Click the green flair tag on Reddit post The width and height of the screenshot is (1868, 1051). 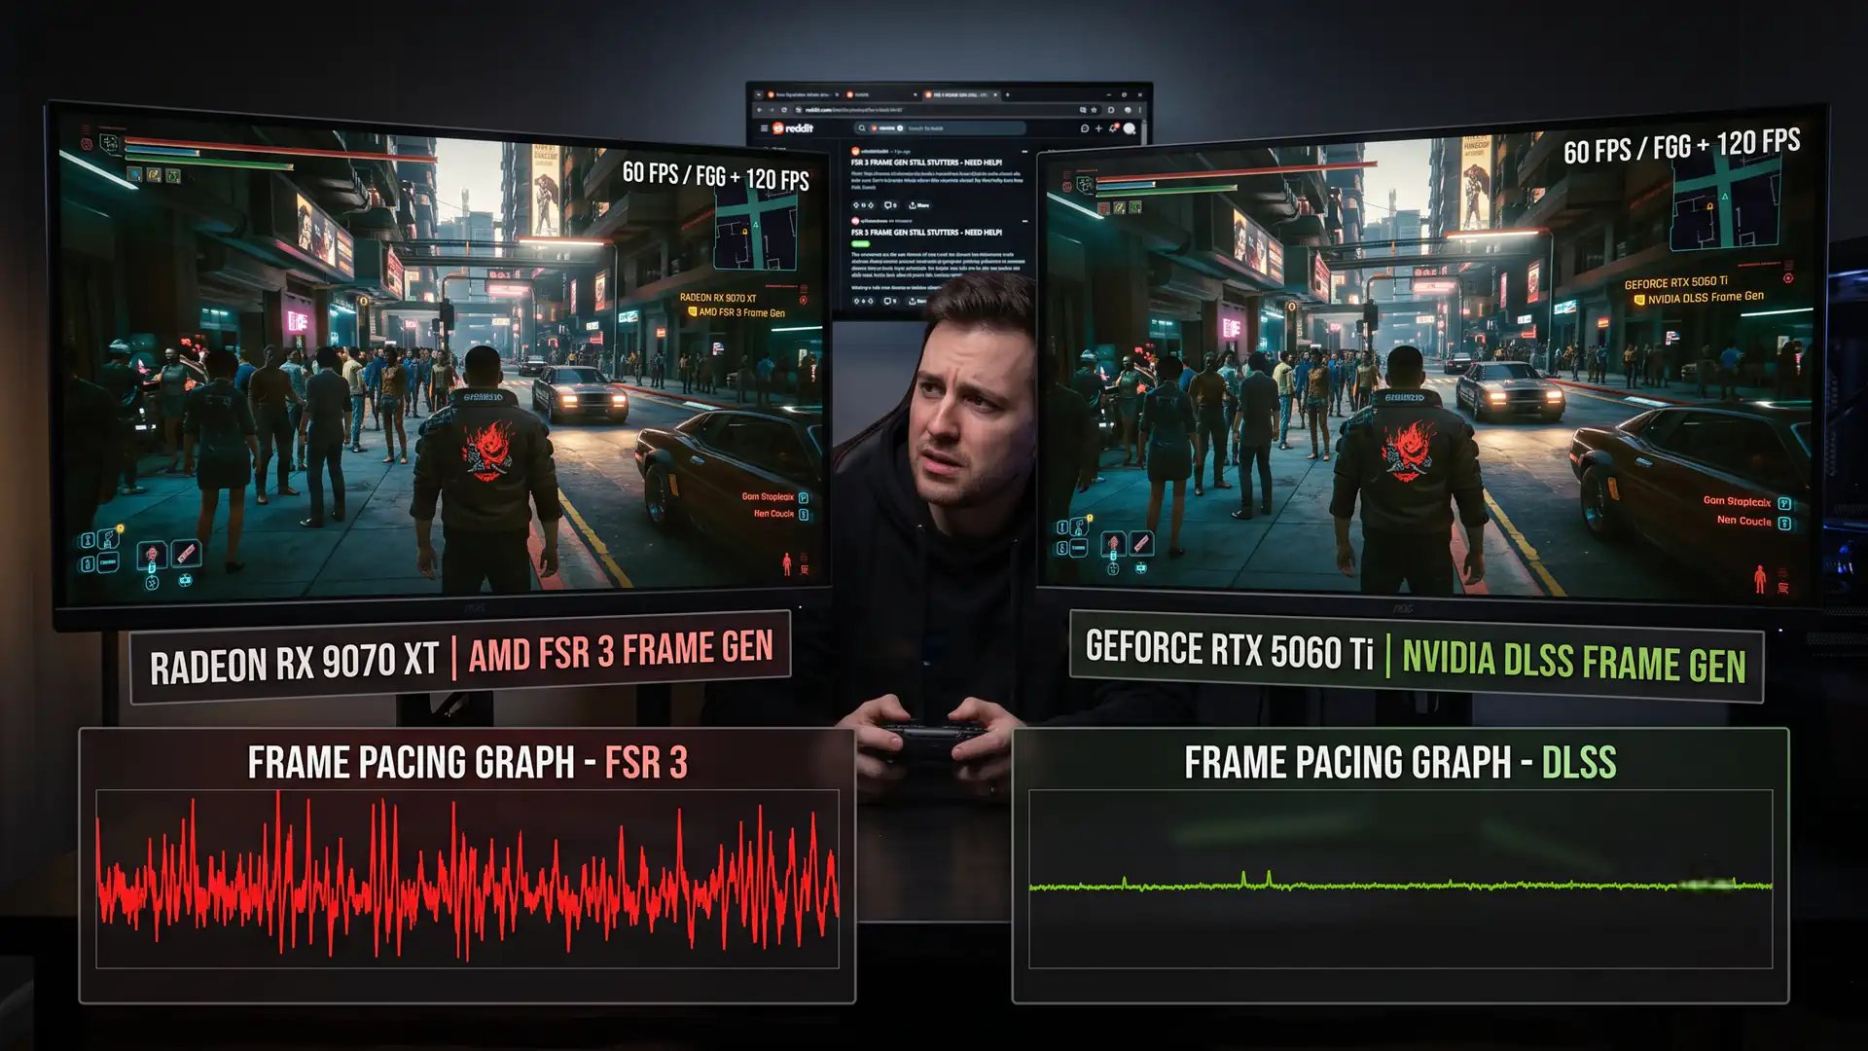[860, 244]
